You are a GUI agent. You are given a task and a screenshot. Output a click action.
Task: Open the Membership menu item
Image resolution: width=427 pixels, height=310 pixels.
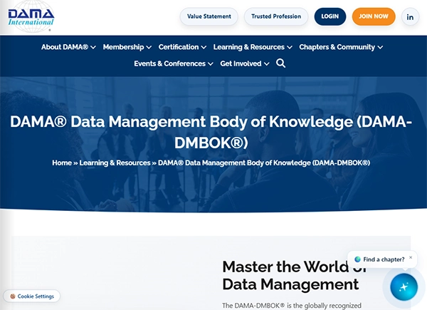(x=123, y=47)
